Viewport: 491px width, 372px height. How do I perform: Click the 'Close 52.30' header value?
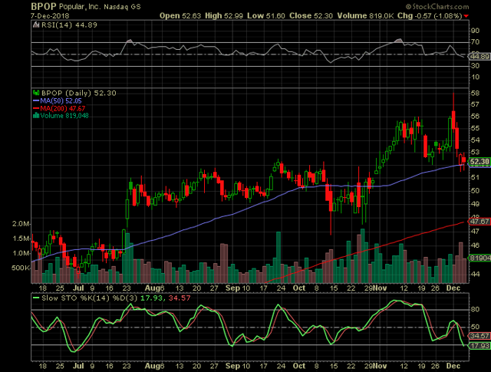[x=311, y=15]
